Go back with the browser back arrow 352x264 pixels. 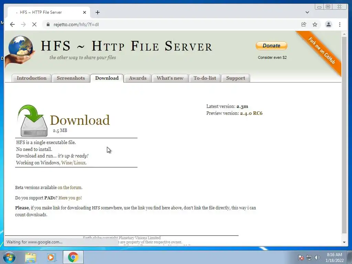point(12,24)
